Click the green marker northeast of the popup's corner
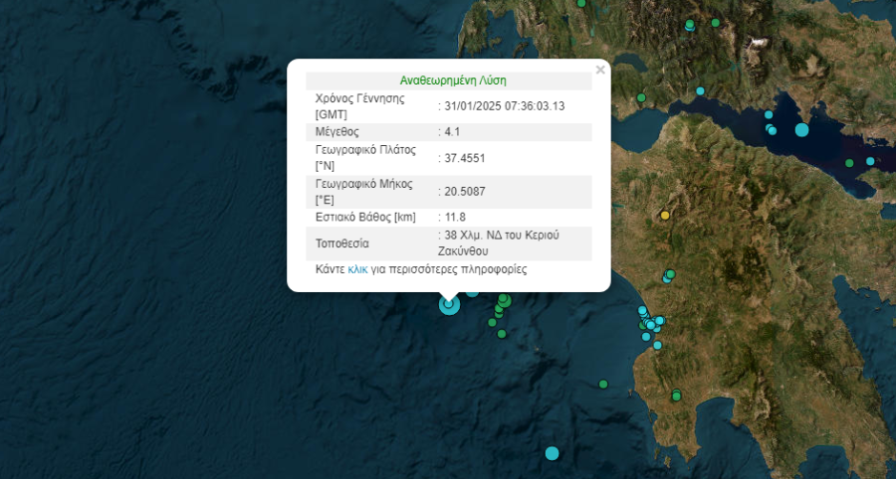 click(x=641, y=97)
